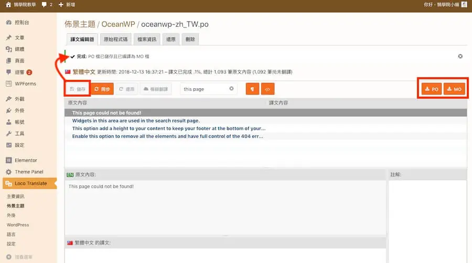472x263 pixels.
Task: Click the 儲存 save button
Action: tap(78, 89)
